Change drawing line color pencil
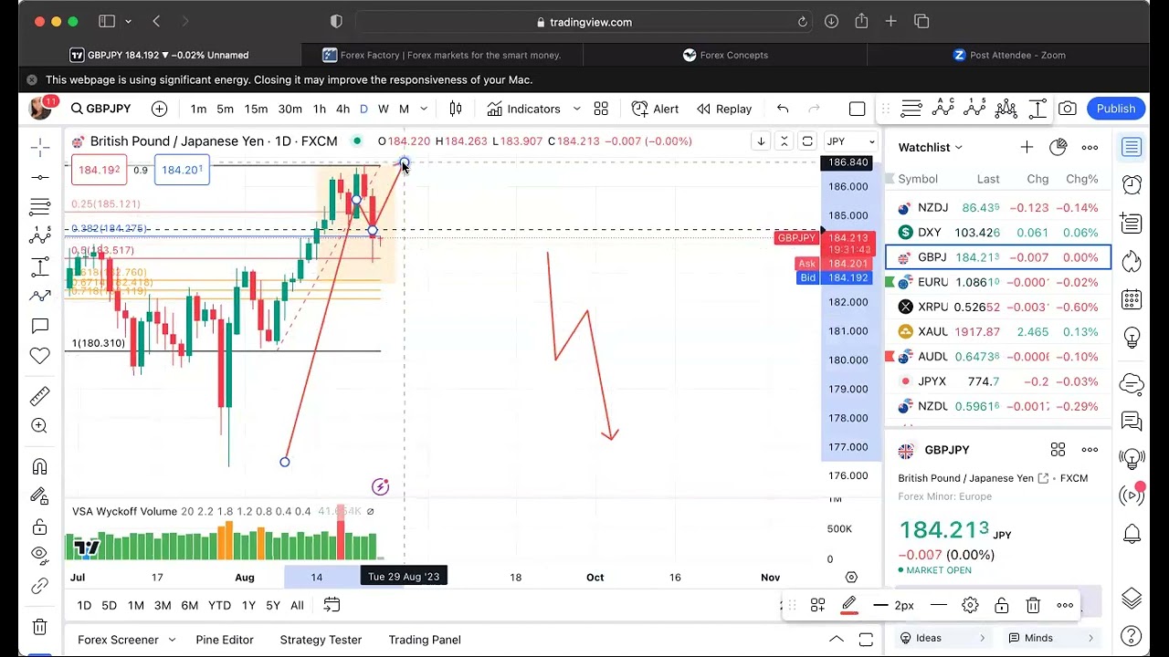The height and width of the screenshot is (657, 1169). (x=848, y=605)
